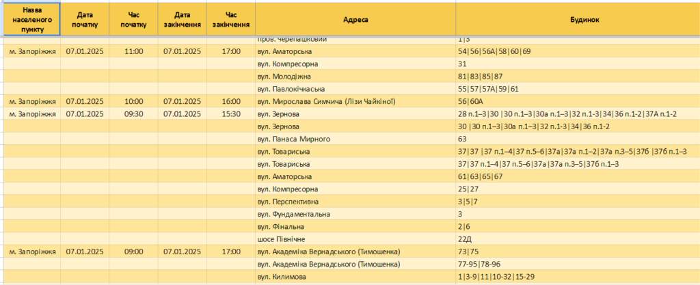Select the 'Час закінчення' header cell
The width and height of the screenshot is (700, 285).
[x=231, y=20]
